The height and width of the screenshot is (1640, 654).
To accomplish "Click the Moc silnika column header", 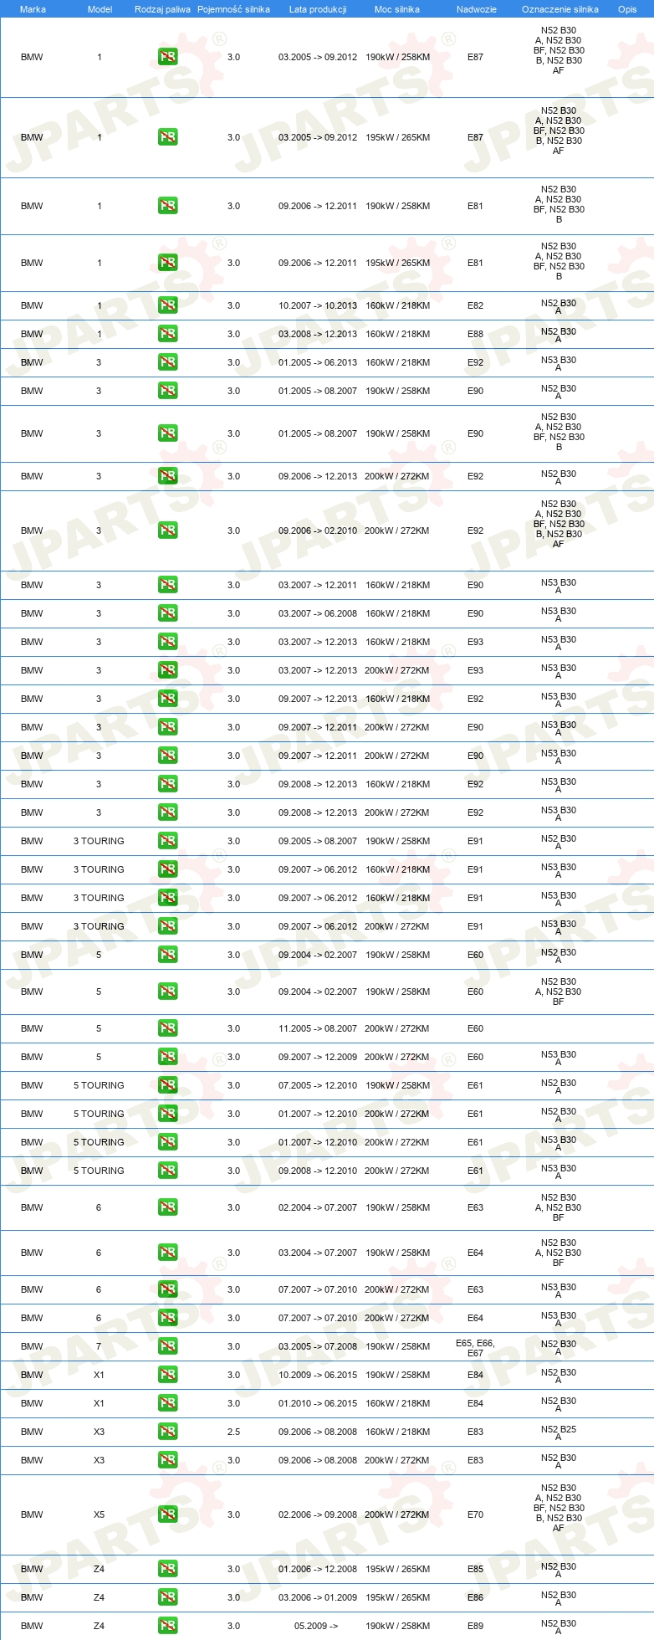I will [x=397, y=9].
